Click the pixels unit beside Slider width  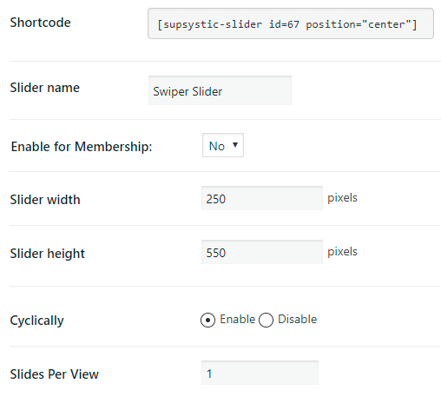point(342,198)
